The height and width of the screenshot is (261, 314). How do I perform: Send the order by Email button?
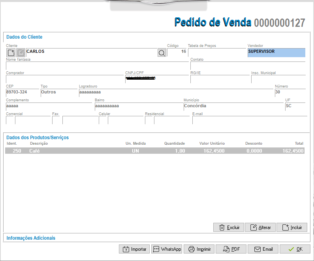pos(263,249)
